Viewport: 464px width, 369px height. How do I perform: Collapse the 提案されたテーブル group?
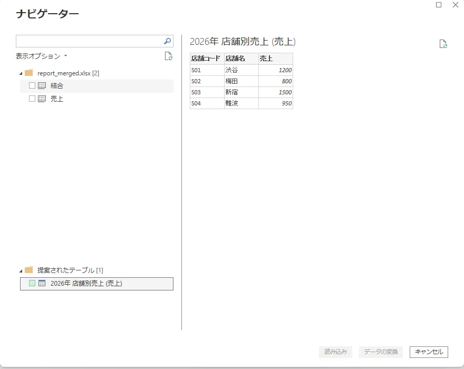(x=21, y=270)
